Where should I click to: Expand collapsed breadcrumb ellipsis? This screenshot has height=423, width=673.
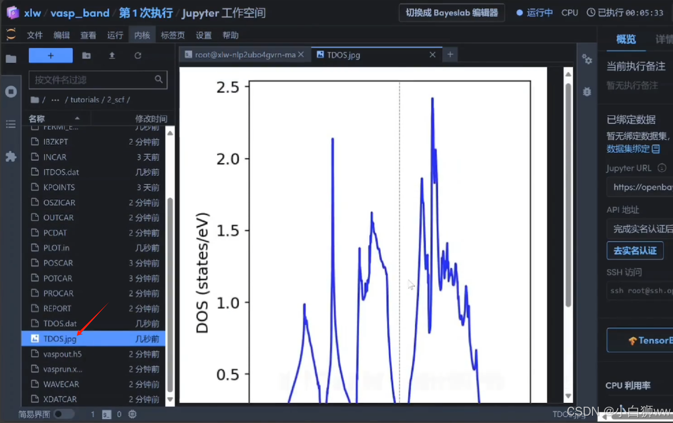pos(55,99)
